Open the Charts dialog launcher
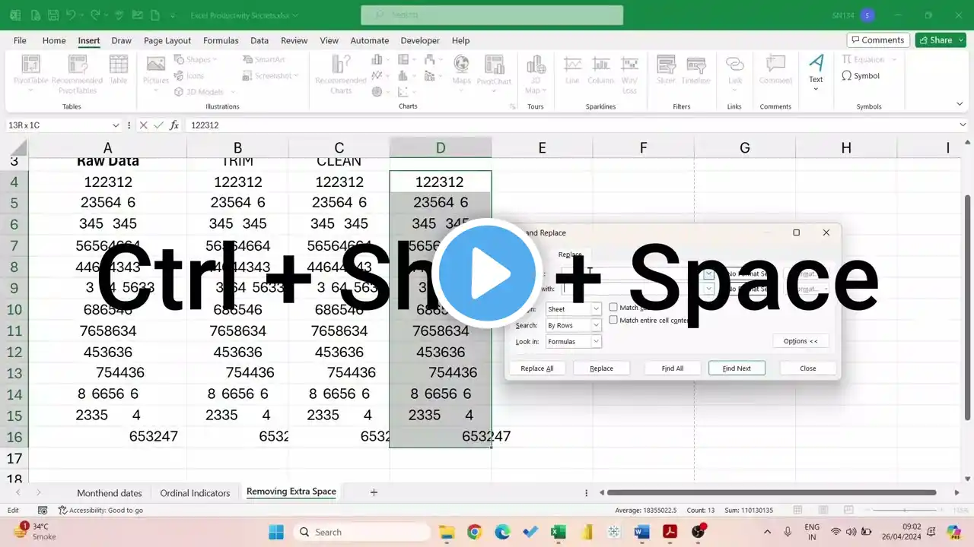The image size is (974, 547). (512, 107)
